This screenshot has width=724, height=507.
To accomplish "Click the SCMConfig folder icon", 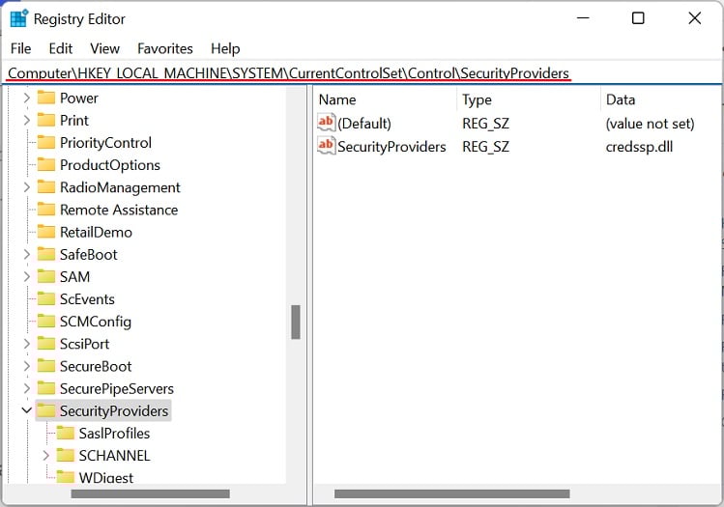I will pos(45,321).
